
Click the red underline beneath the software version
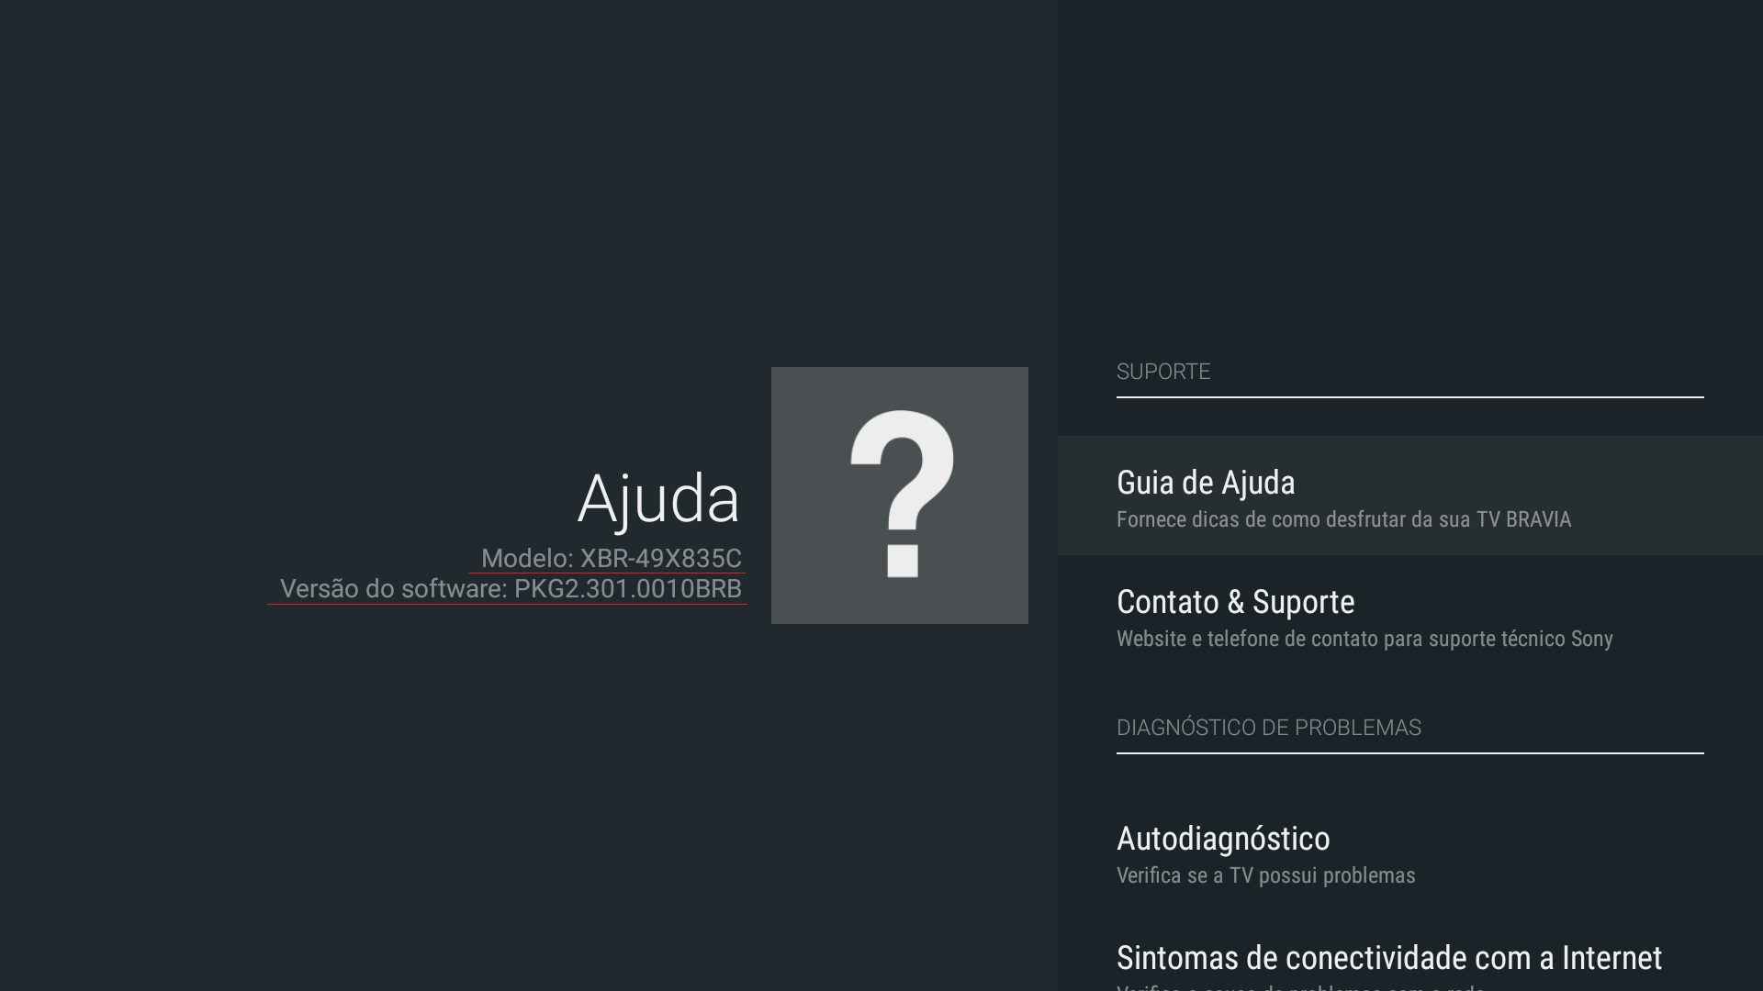click(507, 605)
